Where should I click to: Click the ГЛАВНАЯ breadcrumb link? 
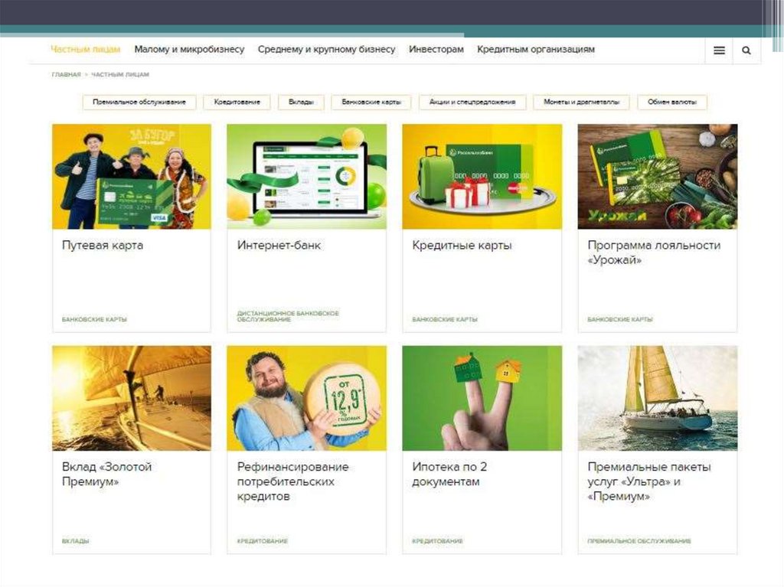(x=66, y=74)
